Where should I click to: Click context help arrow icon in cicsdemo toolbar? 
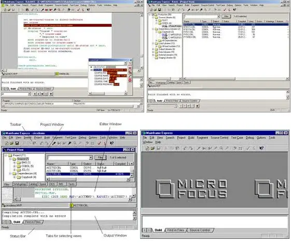click(x=112, y=143)
